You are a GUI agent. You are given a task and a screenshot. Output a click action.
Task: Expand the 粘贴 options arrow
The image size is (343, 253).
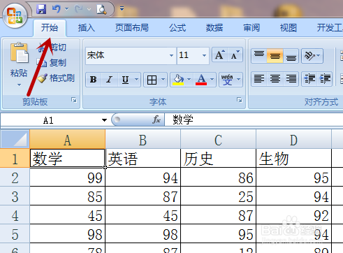(x=19, y=85)
